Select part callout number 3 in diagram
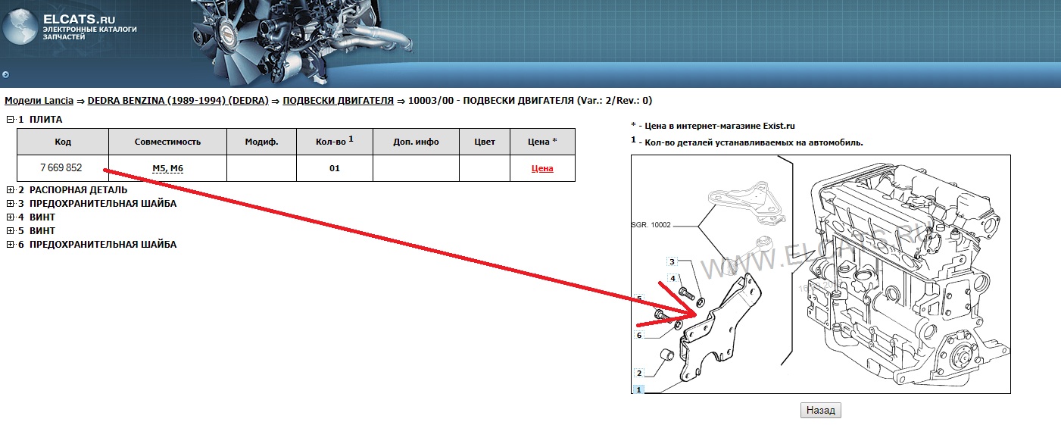Viewport: 1061px width, 447px height. (x=671, y=261)
